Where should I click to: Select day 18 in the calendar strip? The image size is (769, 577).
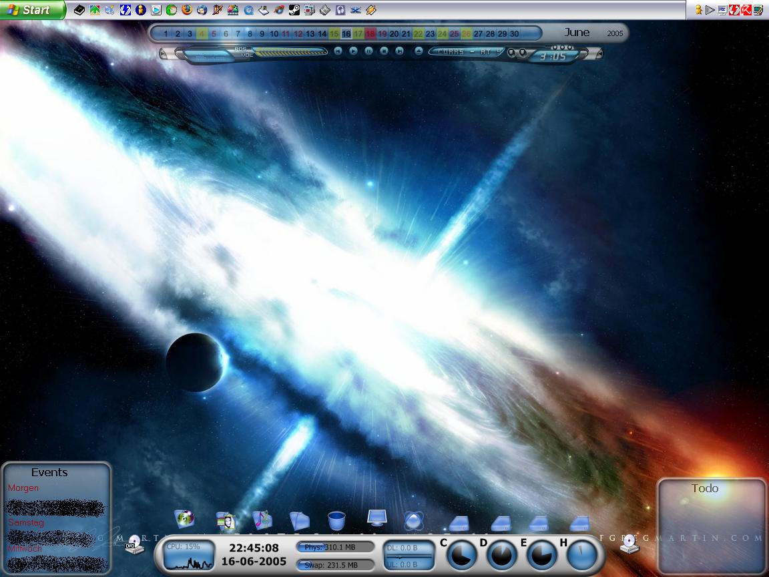click(x=370, y=34)
